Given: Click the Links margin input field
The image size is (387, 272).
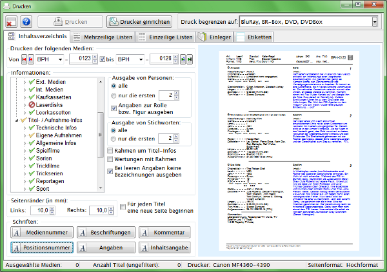Looking at the screenshot, I should (x=43, y=210).
